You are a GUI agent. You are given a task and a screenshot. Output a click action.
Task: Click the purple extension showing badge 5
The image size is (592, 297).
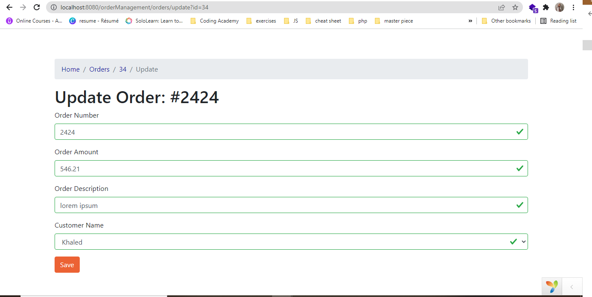(533, 7)
